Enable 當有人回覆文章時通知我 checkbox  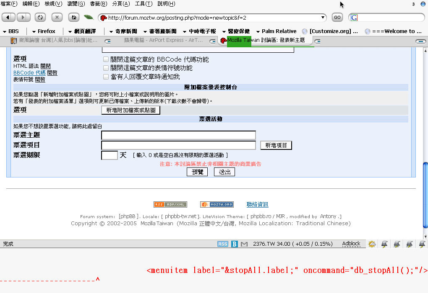(x=106, y=77)
